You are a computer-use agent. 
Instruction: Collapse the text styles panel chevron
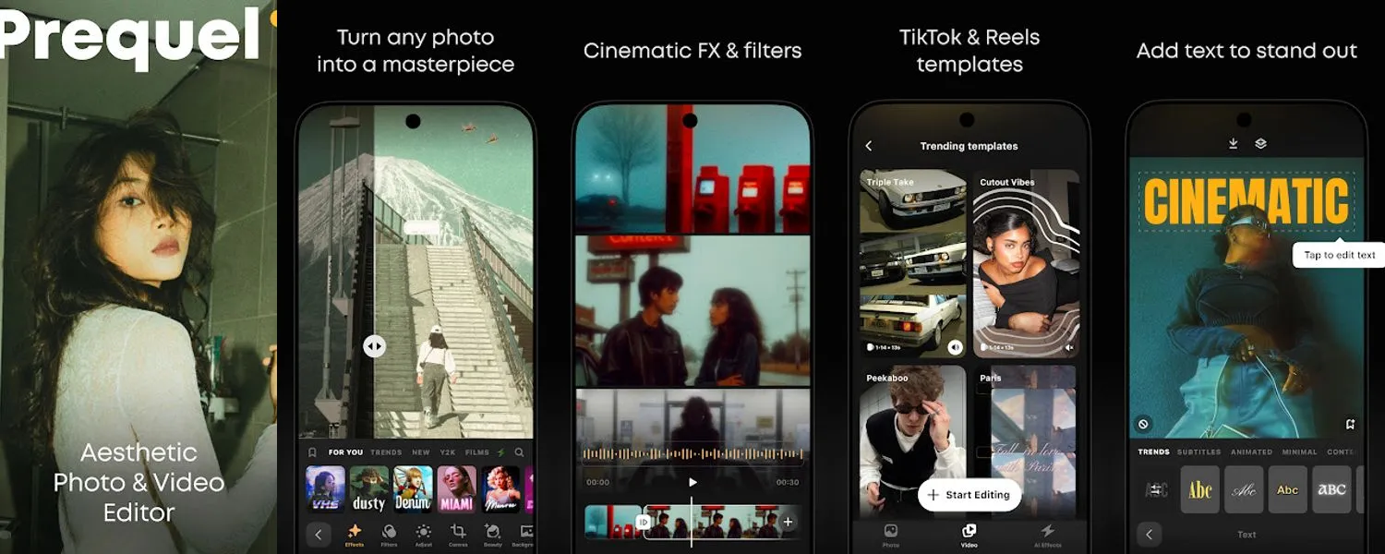tap(1149, 534)
